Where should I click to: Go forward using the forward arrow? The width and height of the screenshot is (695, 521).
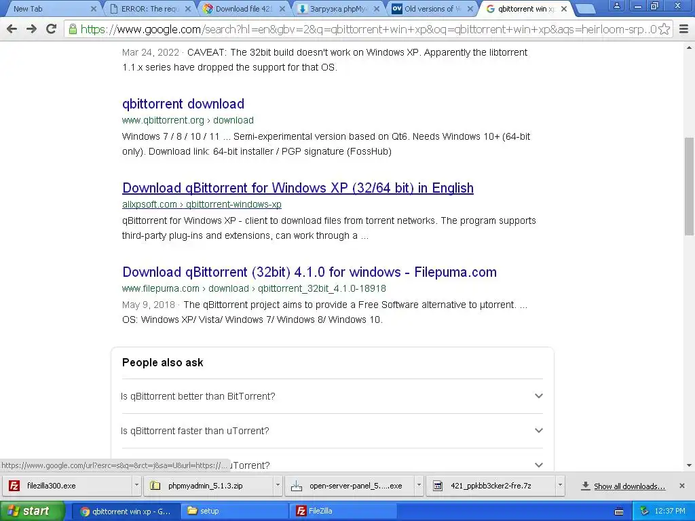click(31, 29)
